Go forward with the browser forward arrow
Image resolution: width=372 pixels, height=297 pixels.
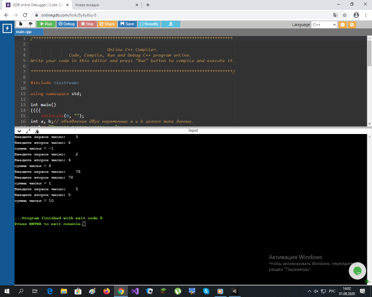(16, 15)
